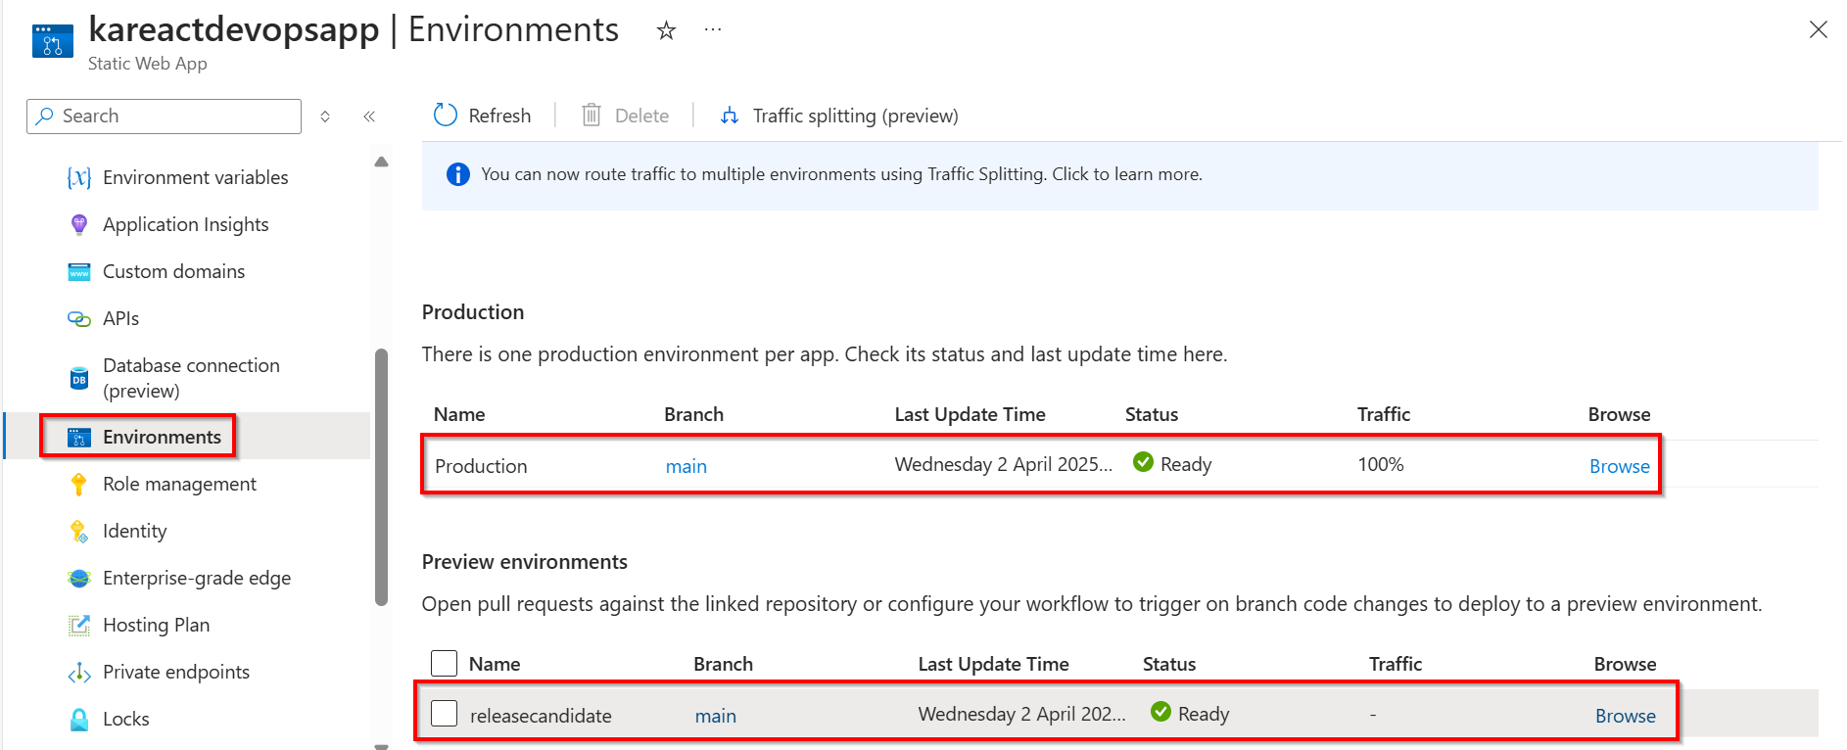The image size is (1847, 750).
Task: Click the Search box in sidebar
Action: point(164,116)
